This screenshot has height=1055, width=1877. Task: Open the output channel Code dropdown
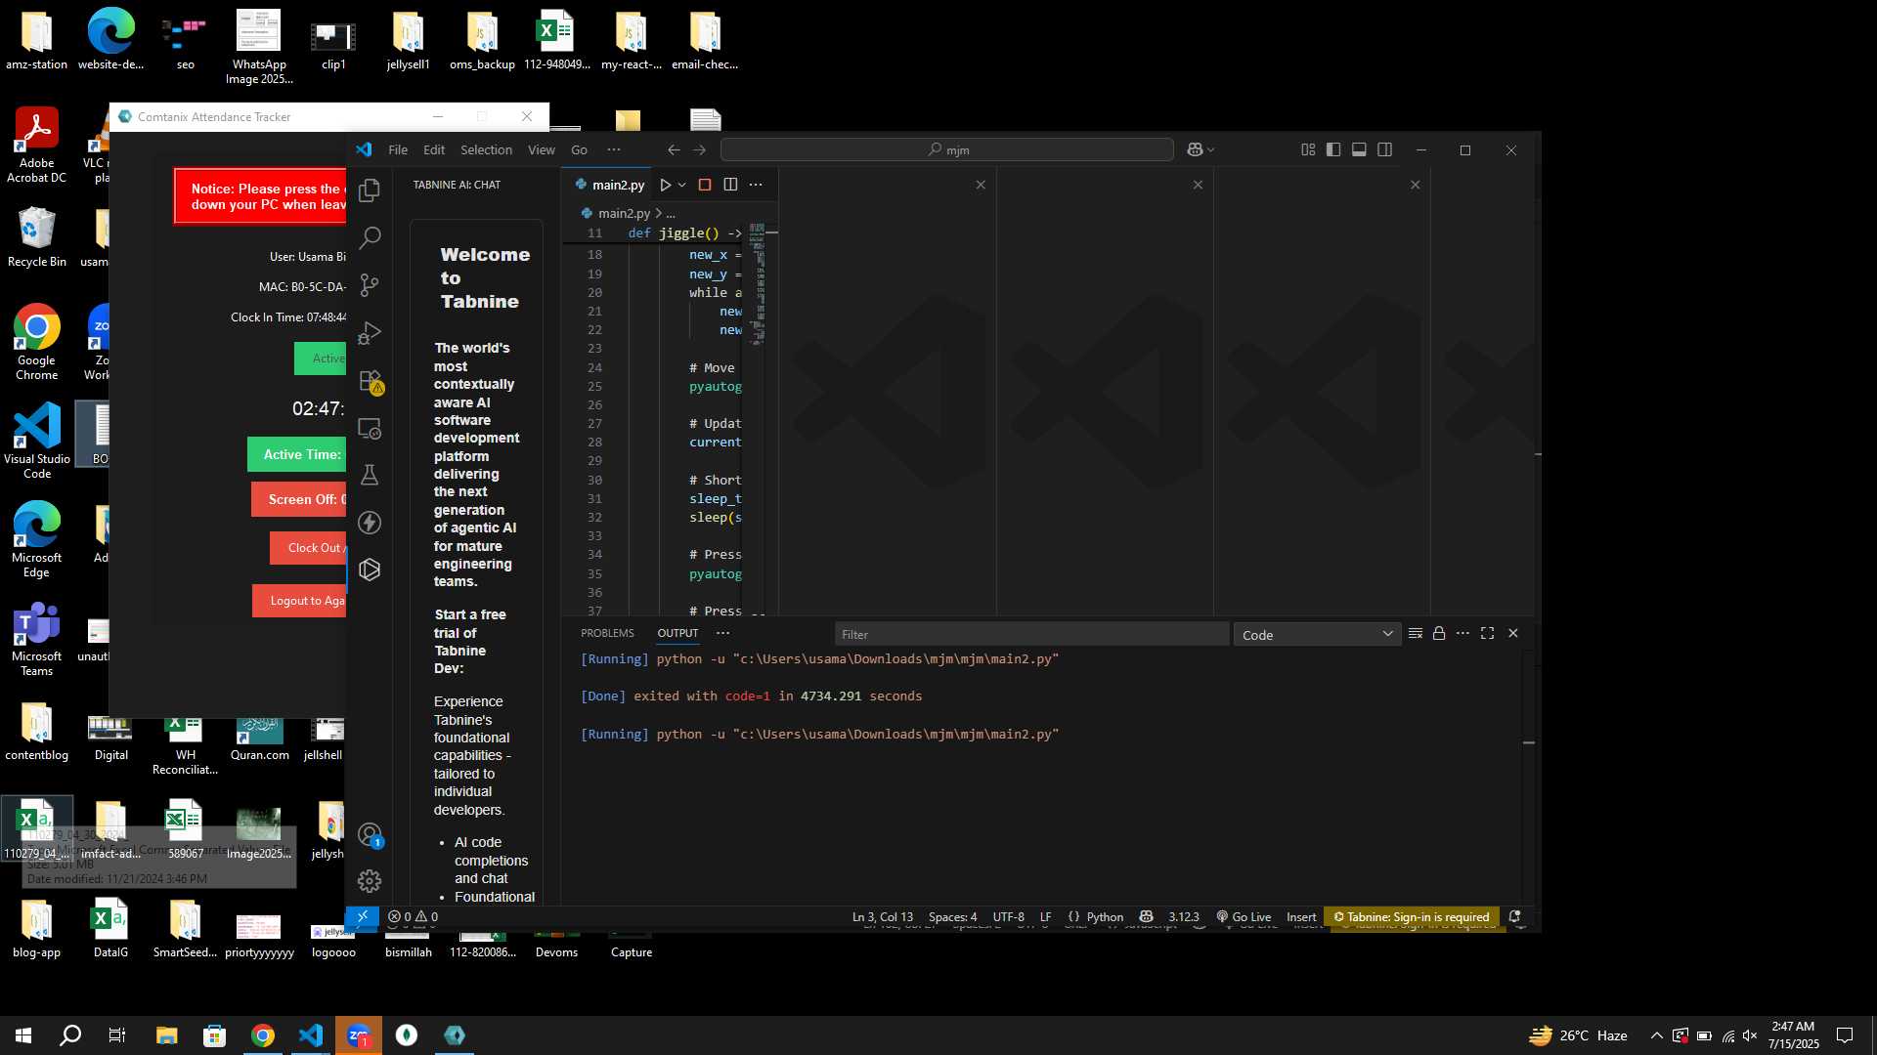pos(1317,635)
